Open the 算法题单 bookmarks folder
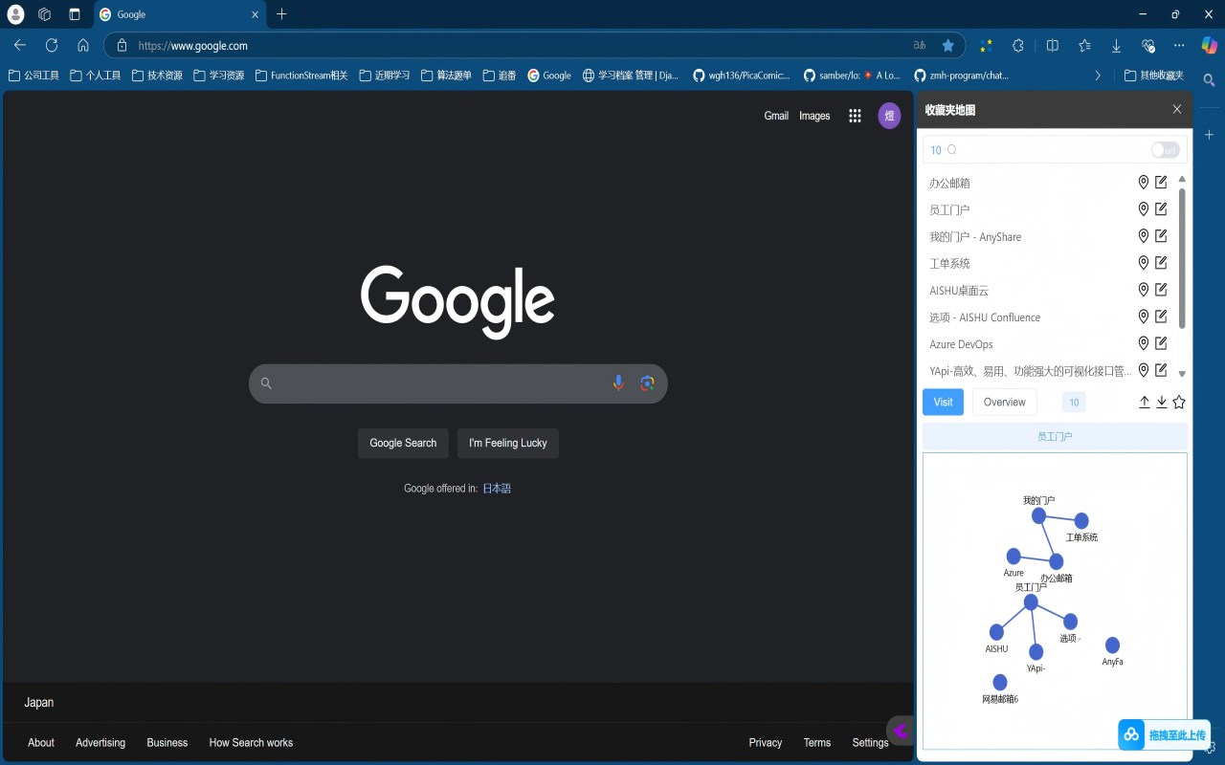This screenshot has height=765, width=1225. 447,75
